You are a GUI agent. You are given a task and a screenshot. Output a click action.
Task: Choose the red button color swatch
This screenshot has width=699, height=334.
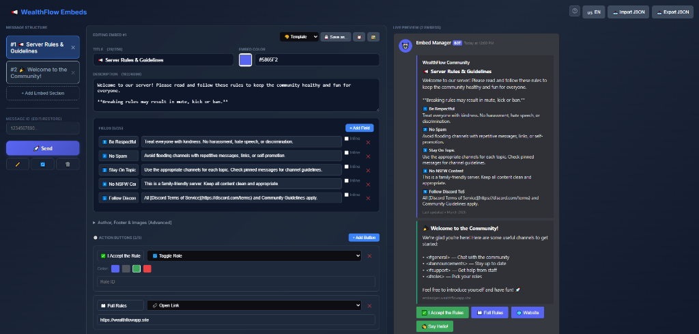(x=147, y=269)
